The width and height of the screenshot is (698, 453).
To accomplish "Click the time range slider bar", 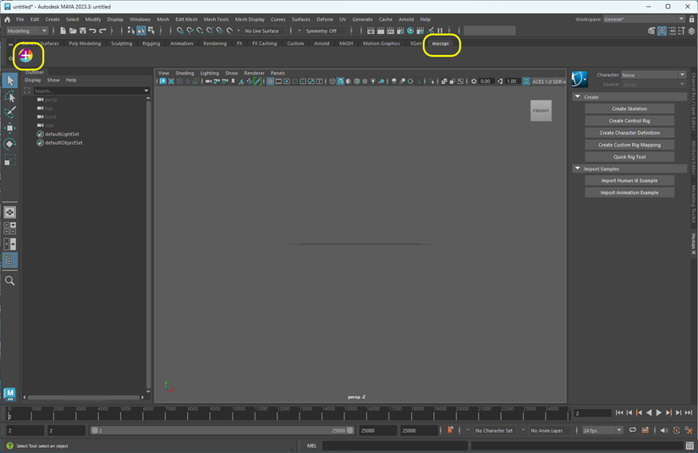I will [x=220, y=430].
